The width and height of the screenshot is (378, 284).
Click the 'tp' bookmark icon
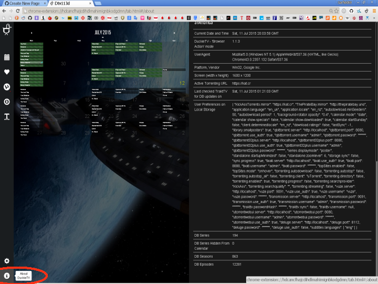tap(149, 18)
